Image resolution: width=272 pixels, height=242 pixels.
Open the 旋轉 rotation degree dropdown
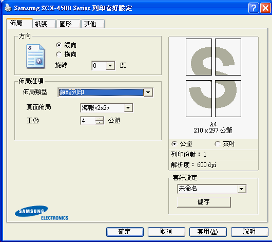coord(110,66)
